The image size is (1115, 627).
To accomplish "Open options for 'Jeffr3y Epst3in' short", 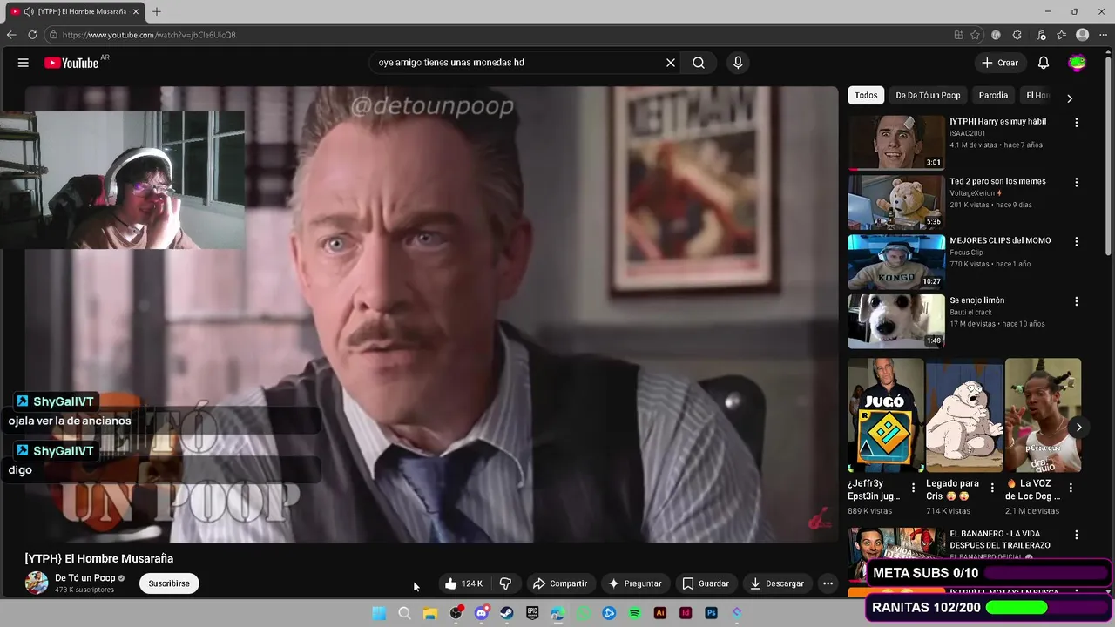I will tap(914, 488).
